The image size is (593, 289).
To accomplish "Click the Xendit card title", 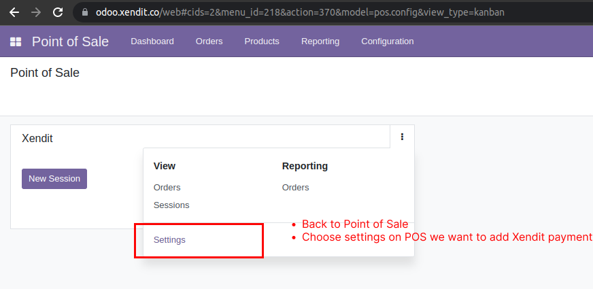I will pos(37,139).
